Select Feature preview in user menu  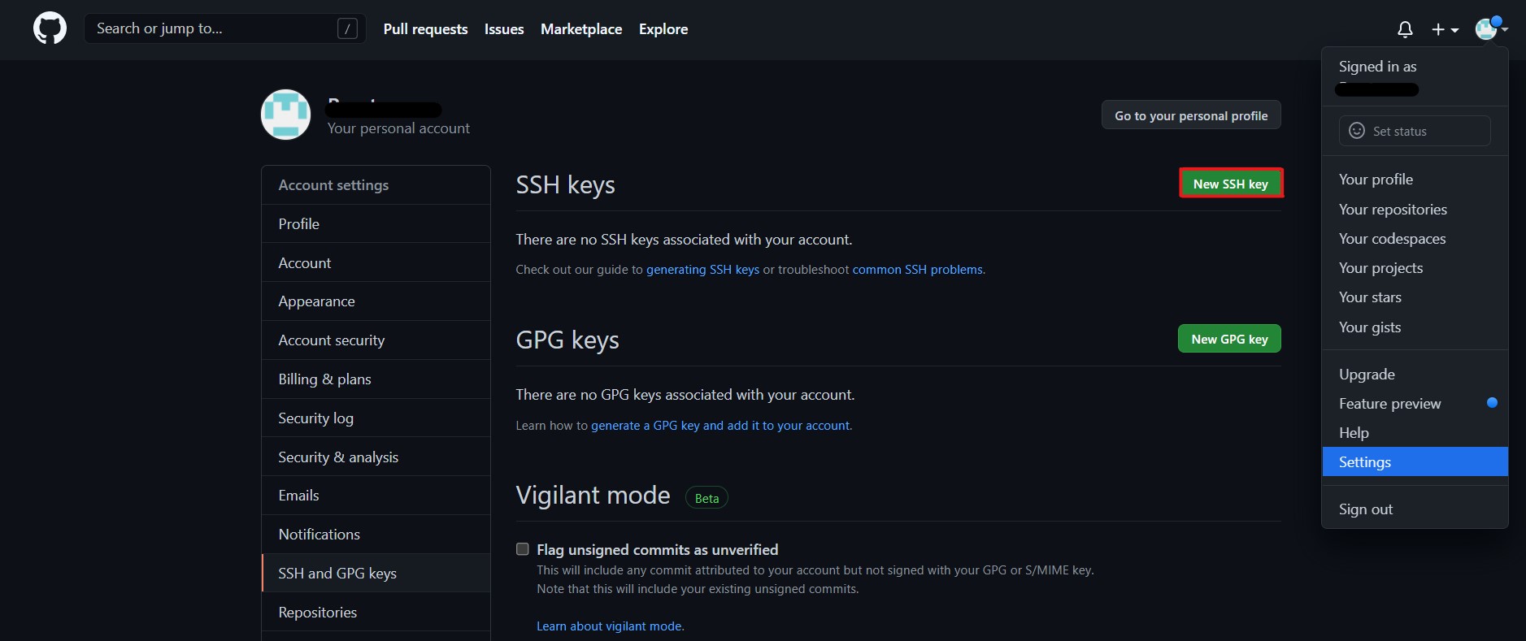(1415, 404)
